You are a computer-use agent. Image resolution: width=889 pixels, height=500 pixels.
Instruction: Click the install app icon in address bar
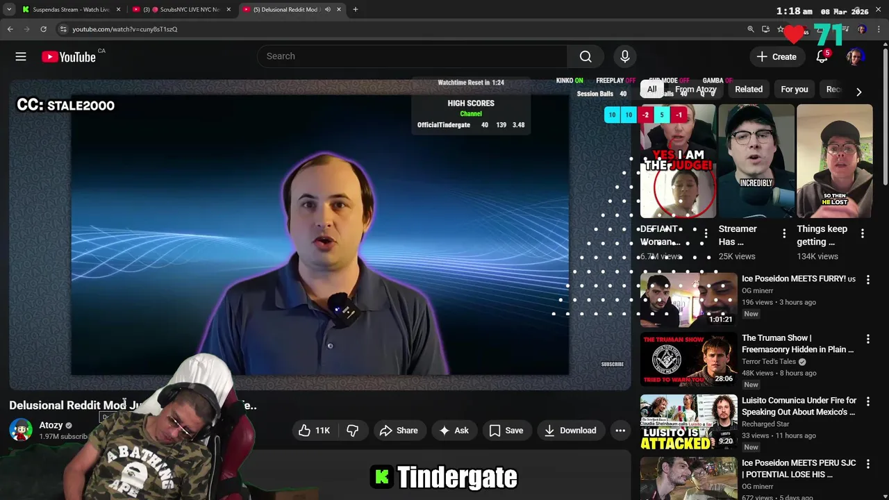pos(765,29)
